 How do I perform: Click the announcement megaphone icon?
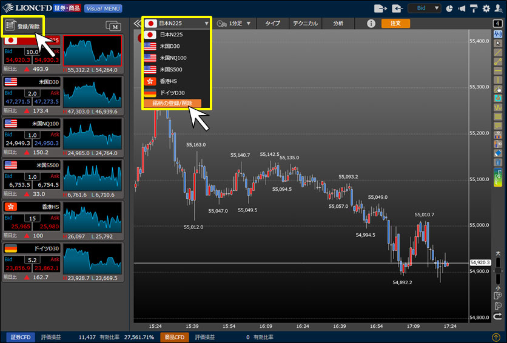coord(462,8)
